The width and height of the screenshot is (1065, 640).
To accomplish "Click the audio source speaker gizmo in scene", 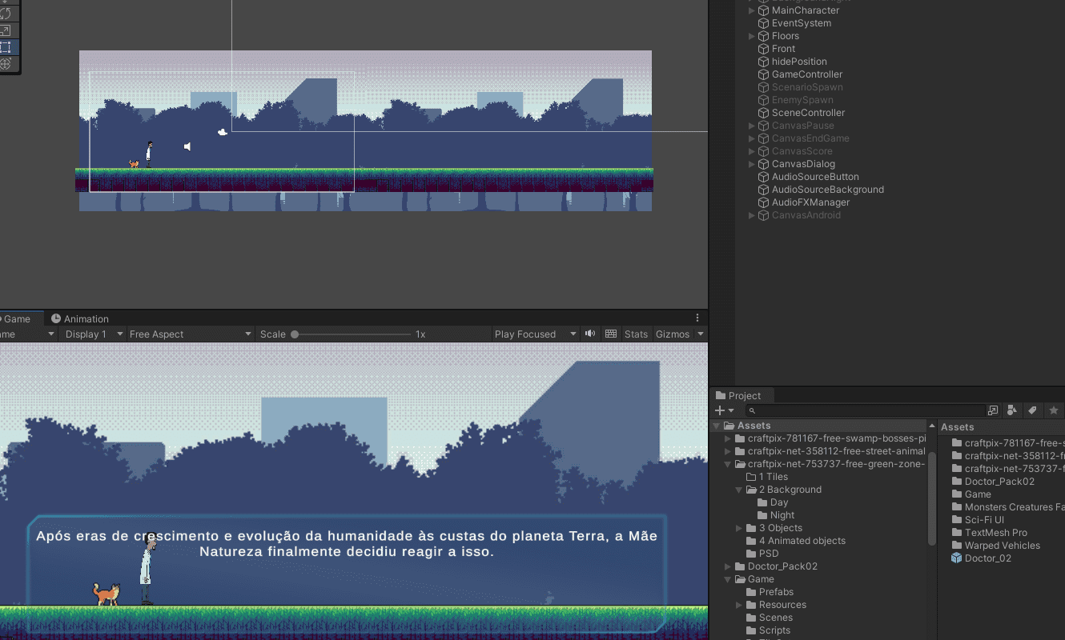I will tap(187, 146).
